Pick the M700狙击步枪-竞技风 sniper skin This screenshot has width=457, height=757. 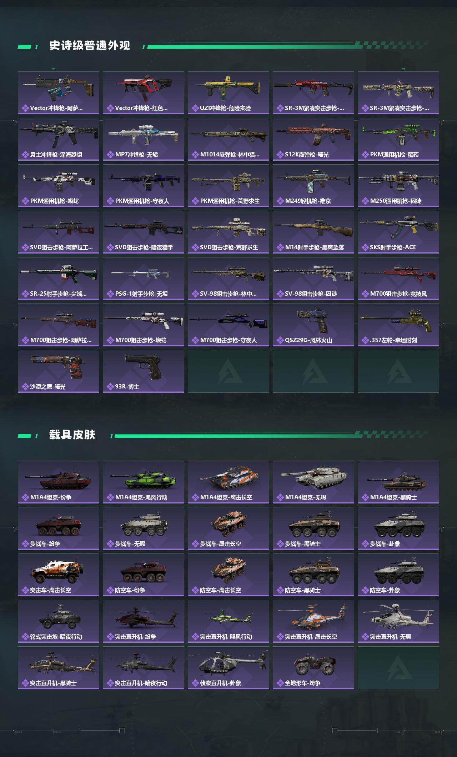tap(398, 279)
